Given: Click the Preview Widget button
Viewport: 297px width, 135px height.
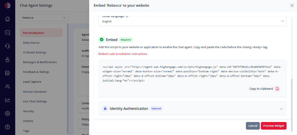Looking at the screenshot, I should click(x=274, y=126).
